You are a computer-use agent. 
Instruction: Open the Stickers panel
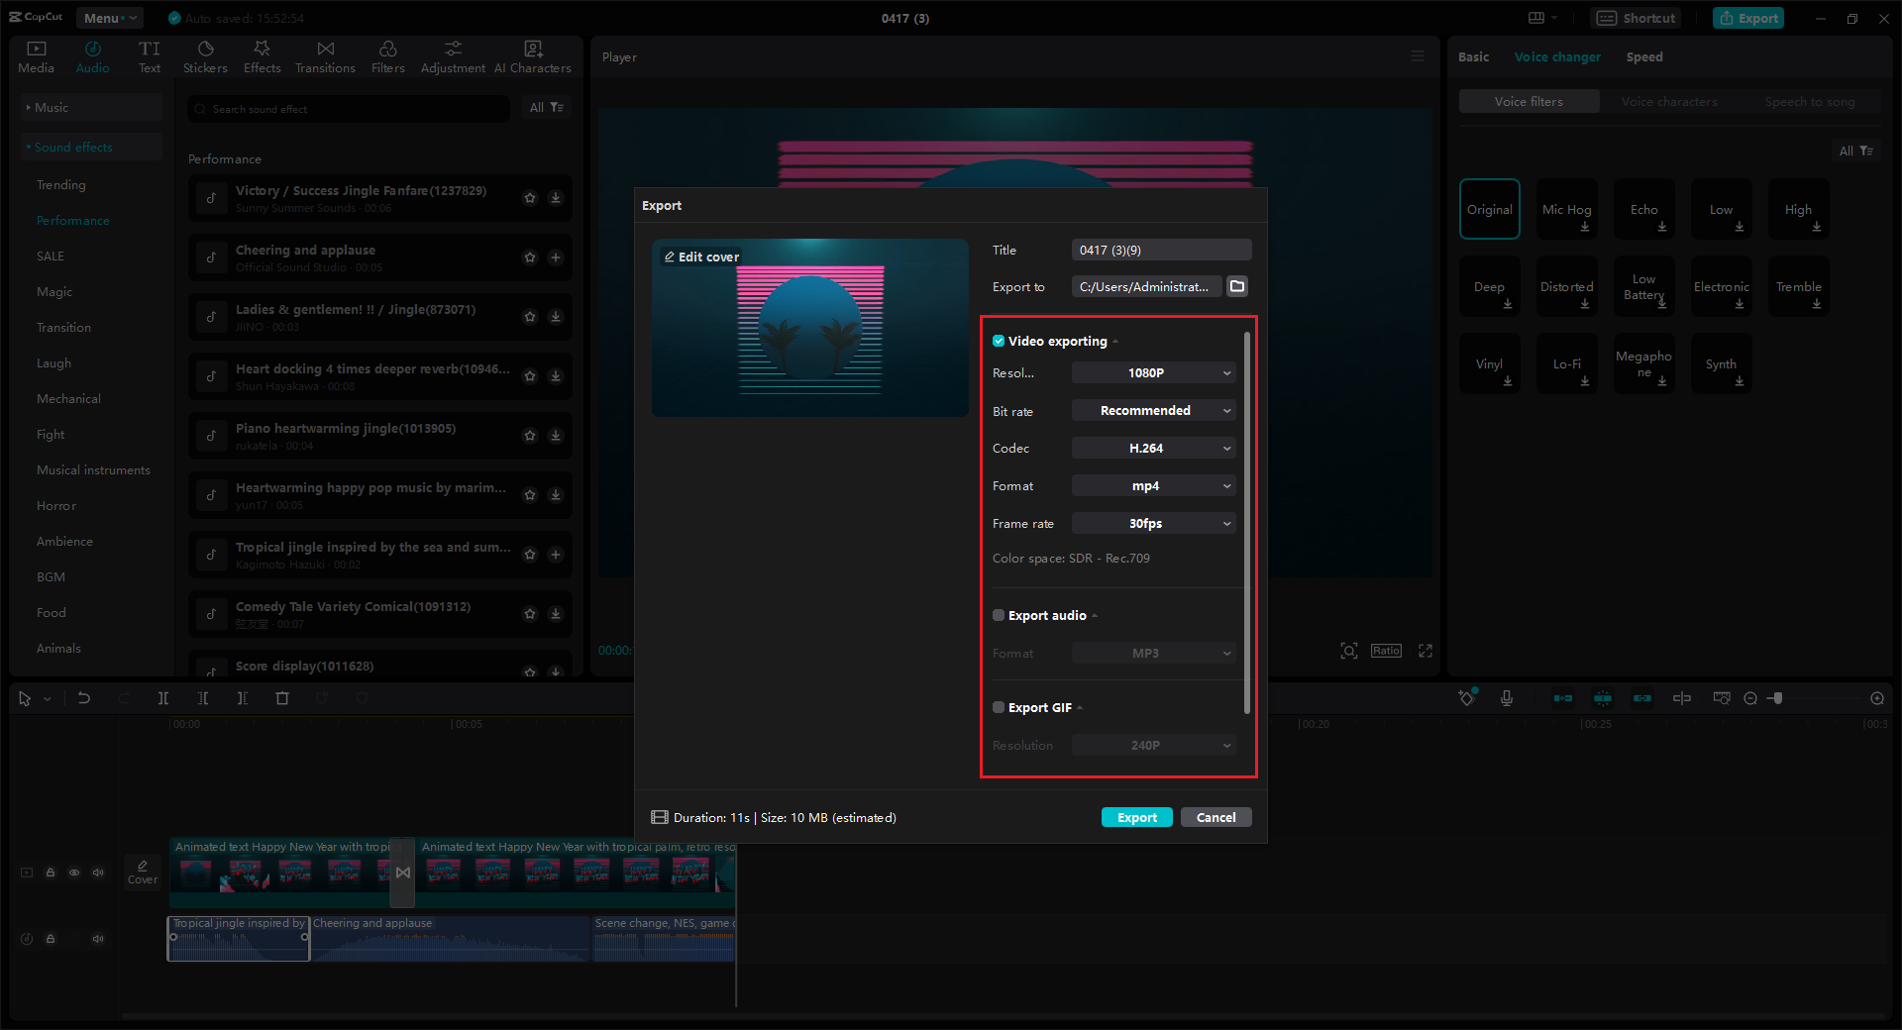coord(205,57)
